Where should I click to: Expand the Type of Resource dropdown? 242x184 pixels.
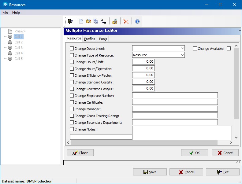coord(182,55)
